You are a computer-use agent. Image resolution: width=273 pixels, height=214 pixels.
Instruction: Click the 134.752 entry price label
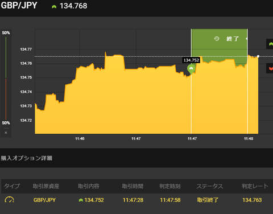coord(191,60)
